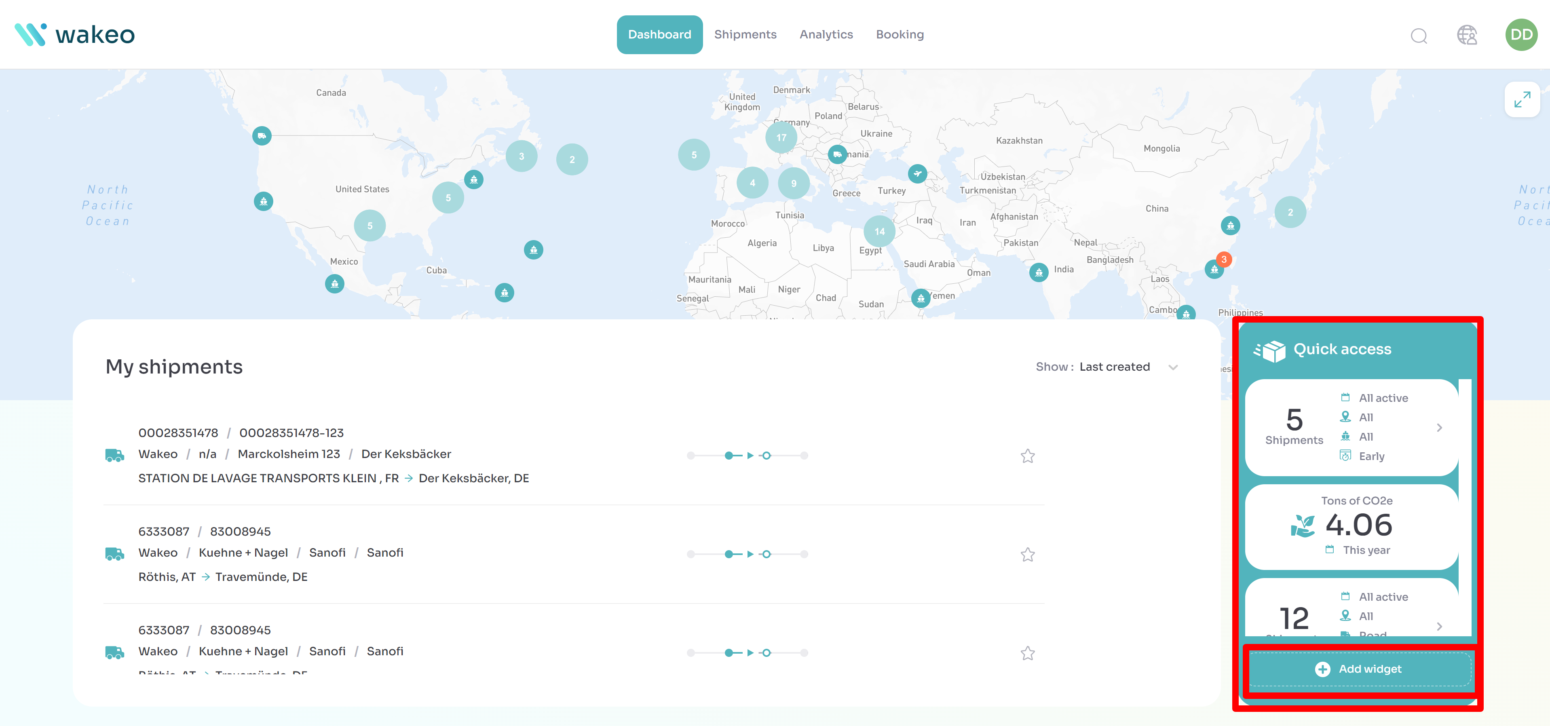Open the Analytics tab
1550x726 pixels.
(x=826, y=35)
